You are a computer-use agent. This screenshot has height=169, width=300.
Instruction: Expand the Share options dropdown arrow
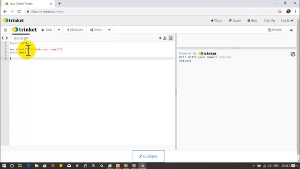point(109,30)
